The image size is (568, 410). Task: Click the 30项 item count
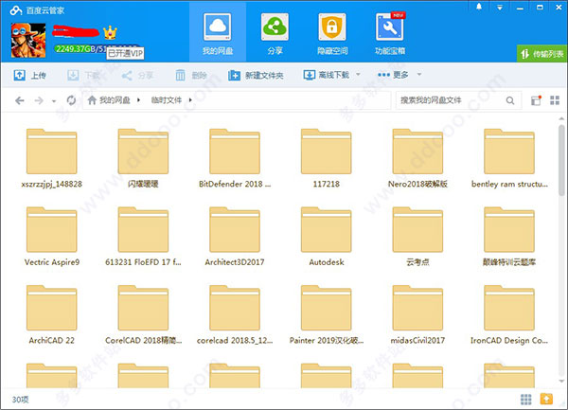pyautogui.click(x=20, y=400)
